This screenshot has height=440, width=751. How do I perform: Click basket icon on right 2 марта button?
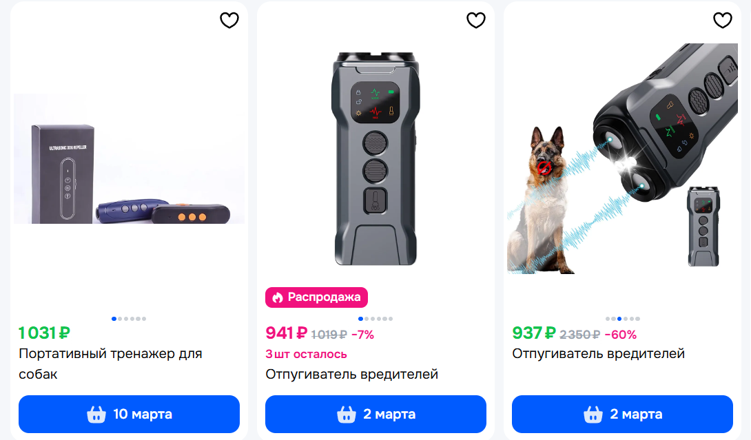coord(593,414)
